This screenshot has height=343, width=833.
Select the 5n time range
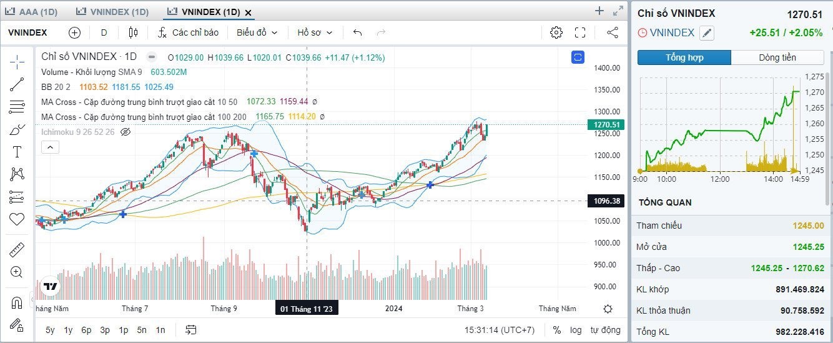(x=142, y=330)
